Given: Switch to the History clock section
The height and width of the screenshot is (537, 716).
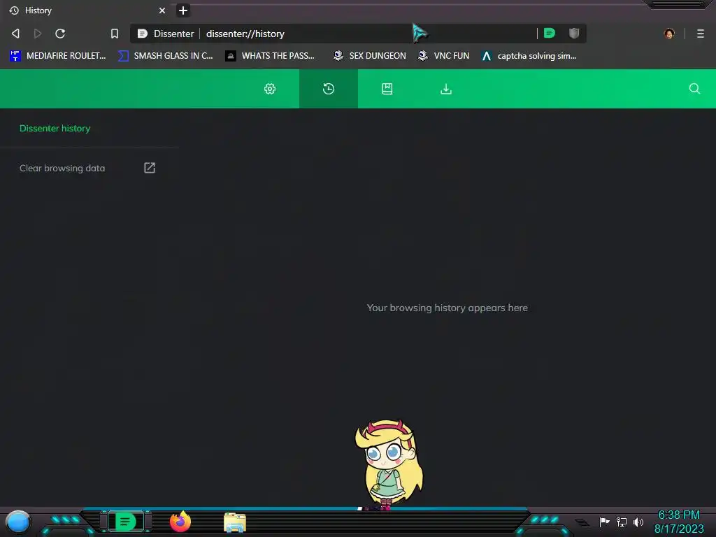Looking at the screenshot, I should (x=329, y=89).
